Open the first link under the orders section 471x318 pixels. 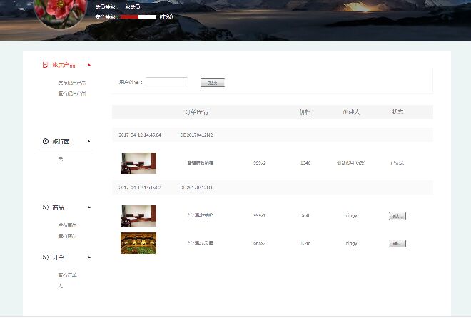tap(69, 275)
